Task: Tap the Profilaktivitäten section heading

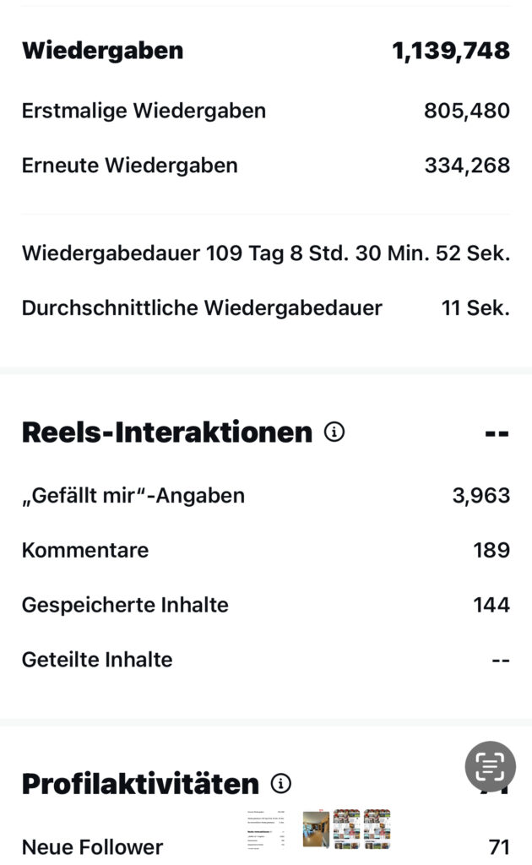Action: point(140,783)
